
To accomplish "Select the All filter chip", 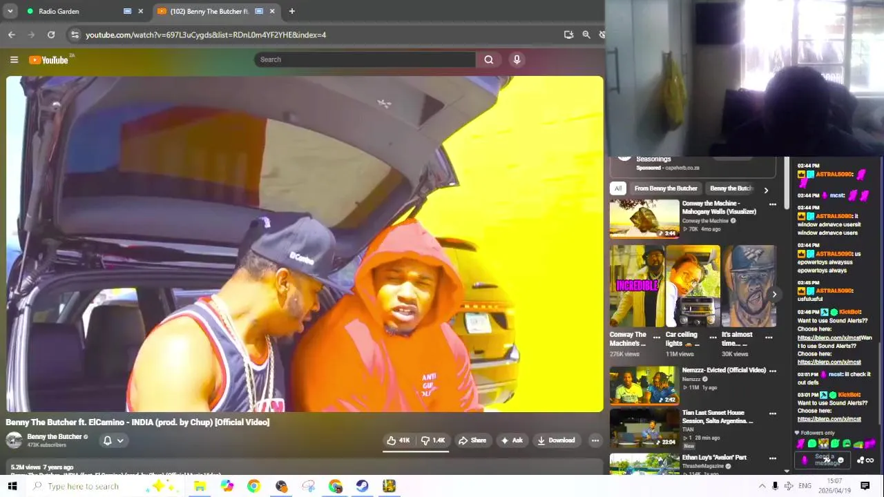I will click(x=618, y=188).
